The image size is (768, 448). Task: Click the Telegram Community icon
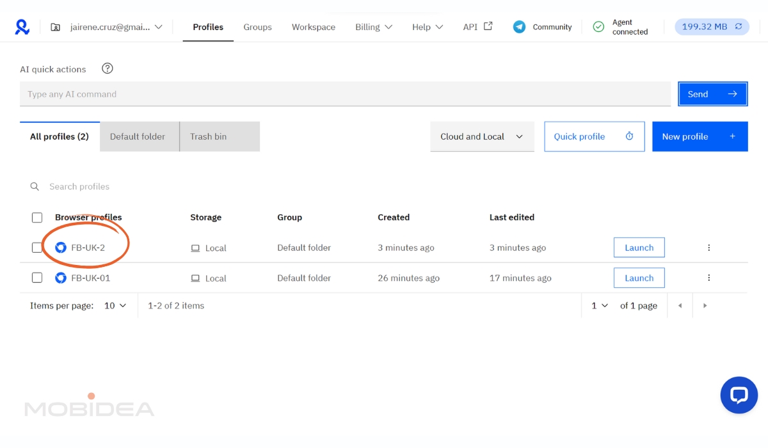pos(519,27)
